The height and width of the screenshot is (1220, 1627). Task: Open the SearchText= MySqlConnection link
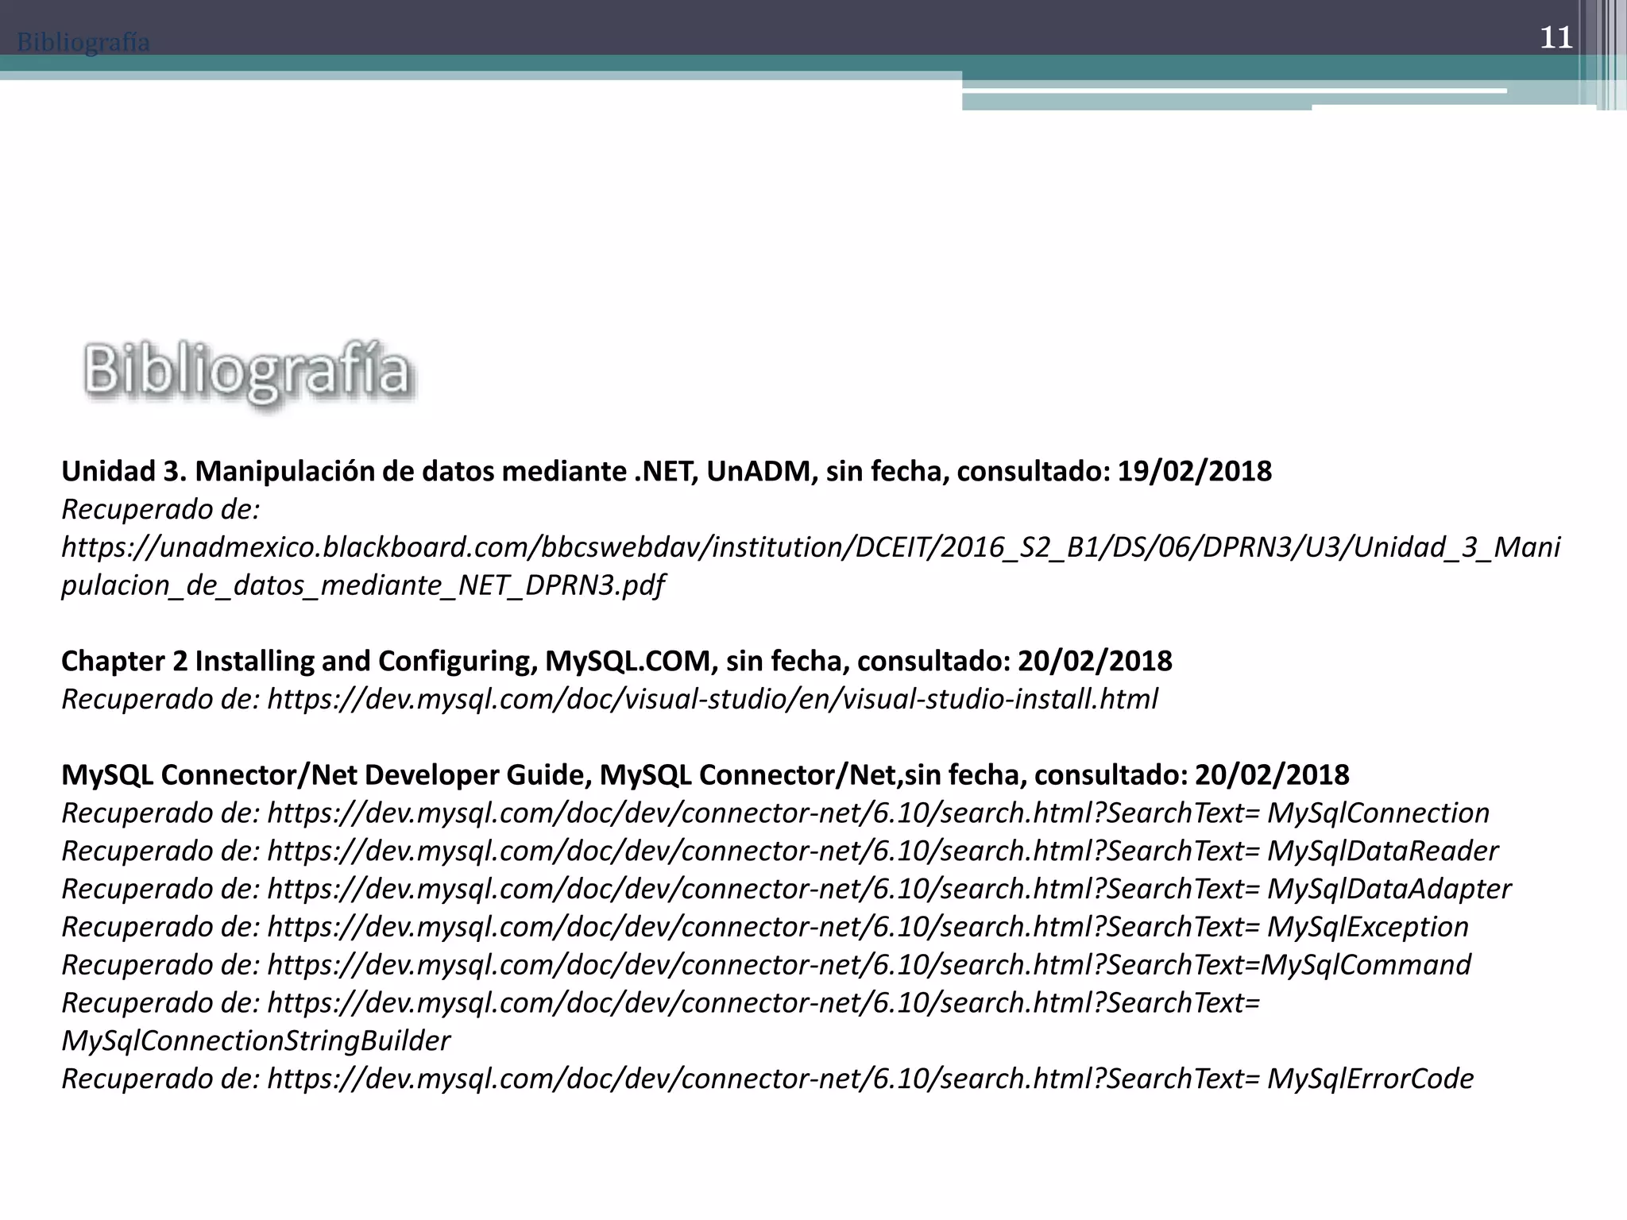(x=878, y=813)
